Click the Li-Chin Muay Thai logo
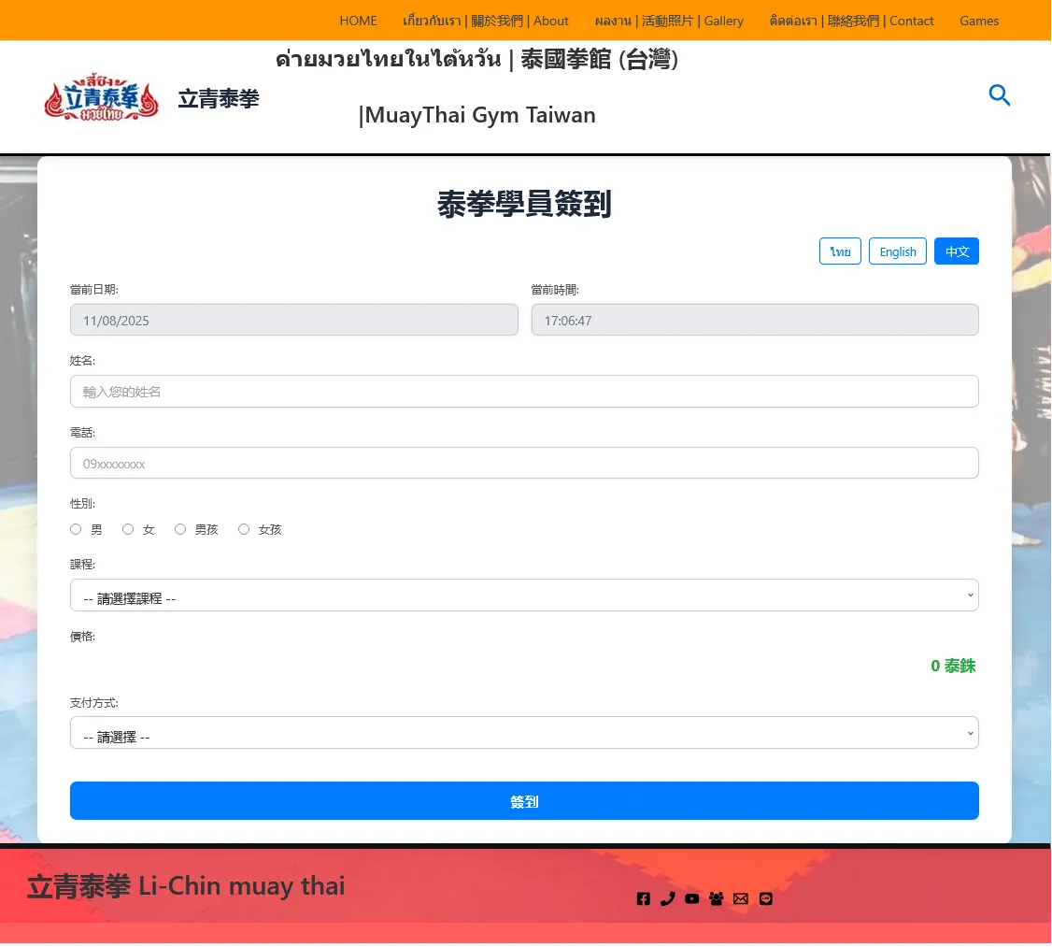Viewport: 1052px width, 947px height. click(102, 98)
